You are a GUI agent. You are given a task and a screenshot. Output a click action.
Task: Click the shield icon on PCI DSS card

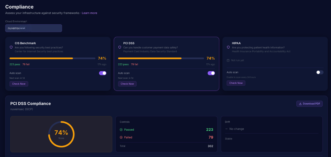[119, 47]
